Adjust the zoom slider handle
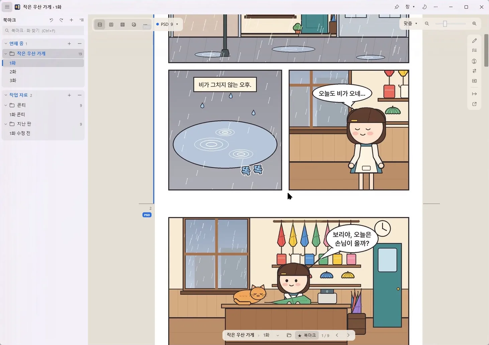Viewport: 489px width, 345px height. 445,23
